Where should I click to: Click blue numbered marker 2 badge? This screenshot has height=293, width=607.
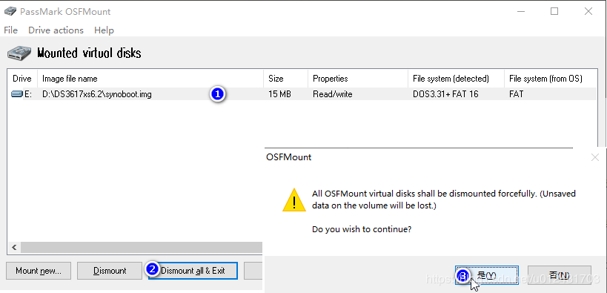[x=153, y=269]
